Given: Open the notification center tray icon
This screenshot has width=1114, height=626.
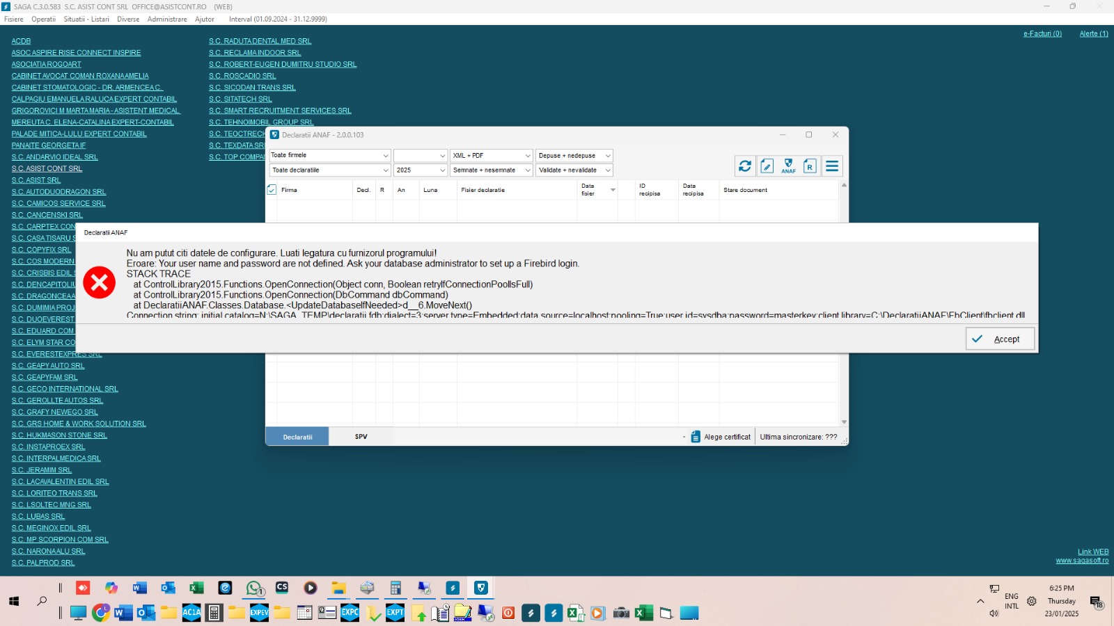Looking at the screenshot, I should 1097,602.
